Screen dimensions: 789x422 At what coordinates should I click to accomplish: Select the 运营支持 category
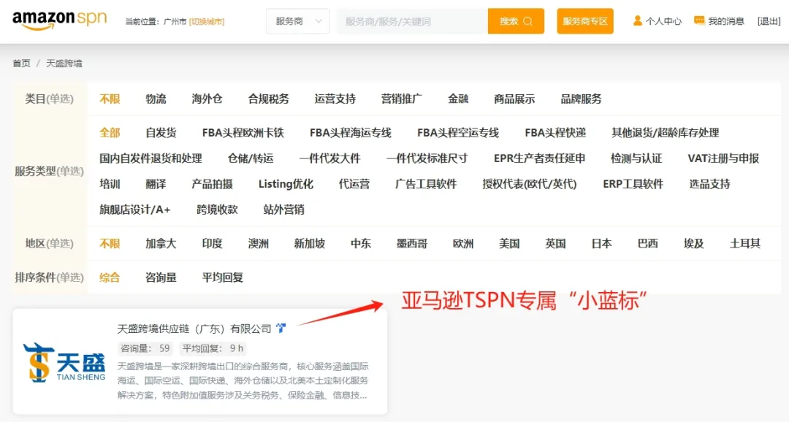(335, 99)
